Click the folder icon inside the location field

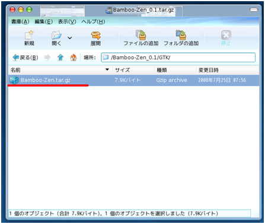click(x=106, y=57)
